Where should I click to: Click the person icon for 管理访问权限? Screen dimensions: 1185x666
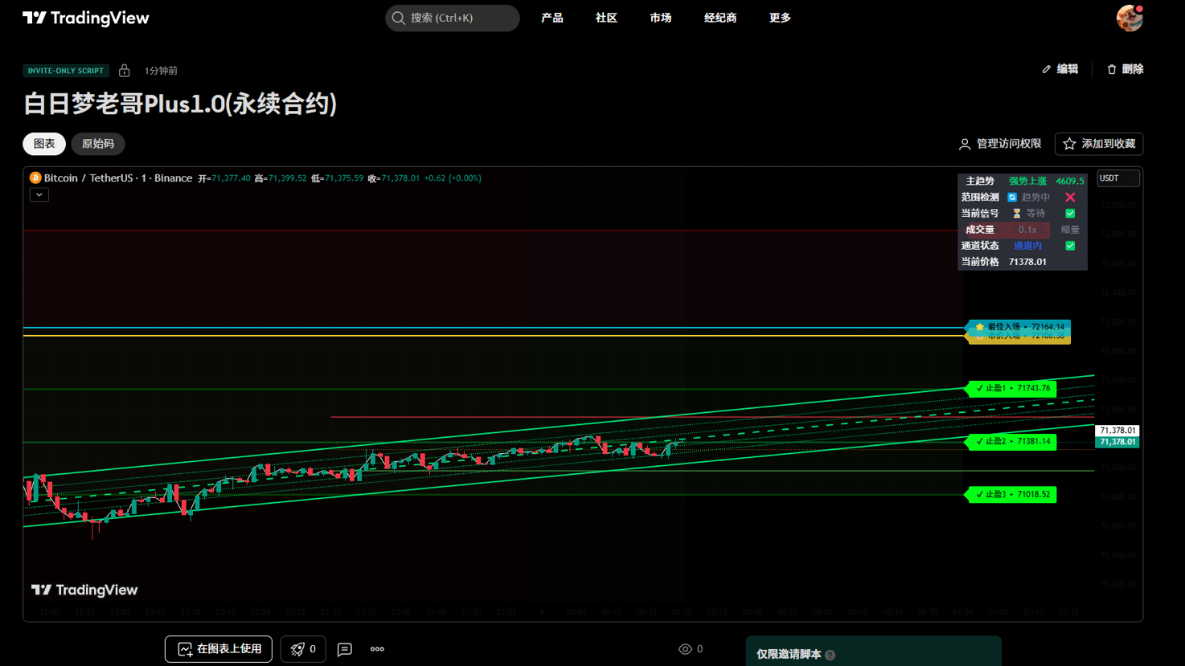point(965,144)
